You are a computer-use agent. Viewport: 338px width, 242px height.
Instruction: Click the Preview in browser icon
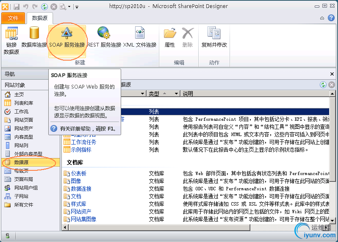[63, 7]
